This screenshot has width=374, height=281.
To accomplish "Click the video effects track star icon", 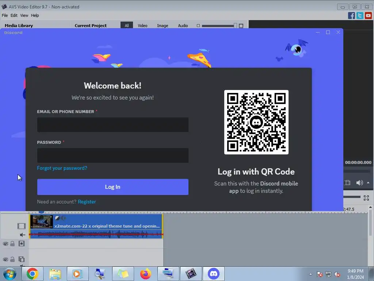I will pos(22,243).
